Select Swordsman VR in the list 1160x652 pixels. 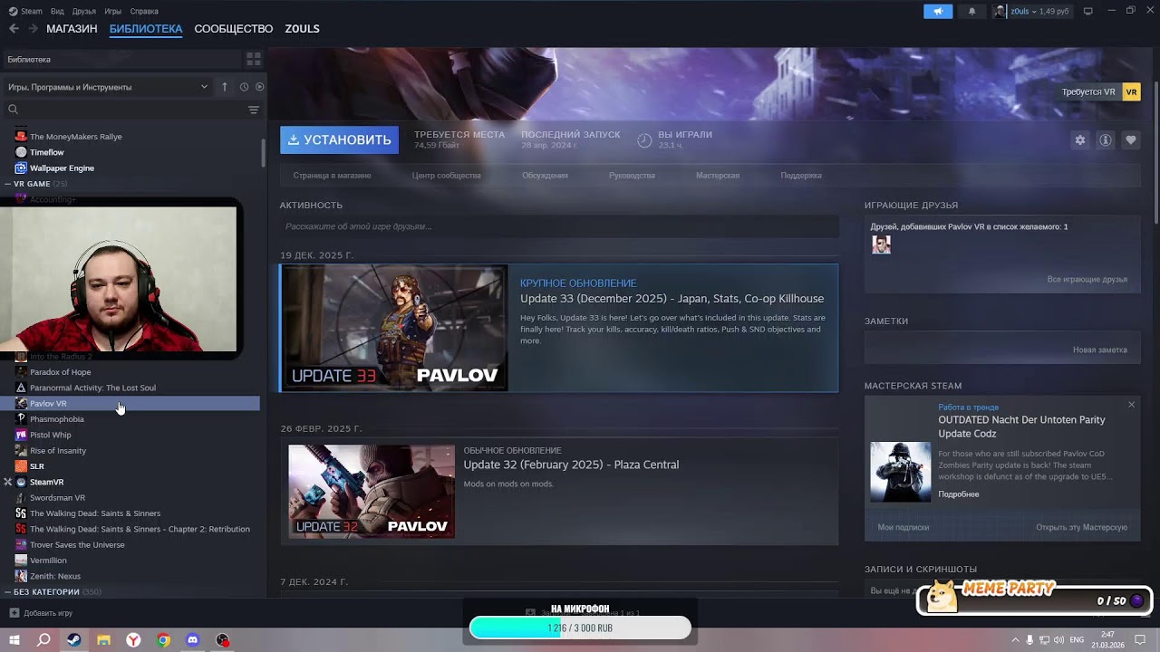tap(57, 498)
